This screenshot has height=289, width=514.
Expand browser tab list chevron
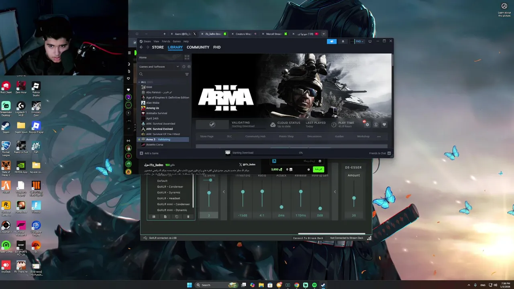tap(324, 34)
